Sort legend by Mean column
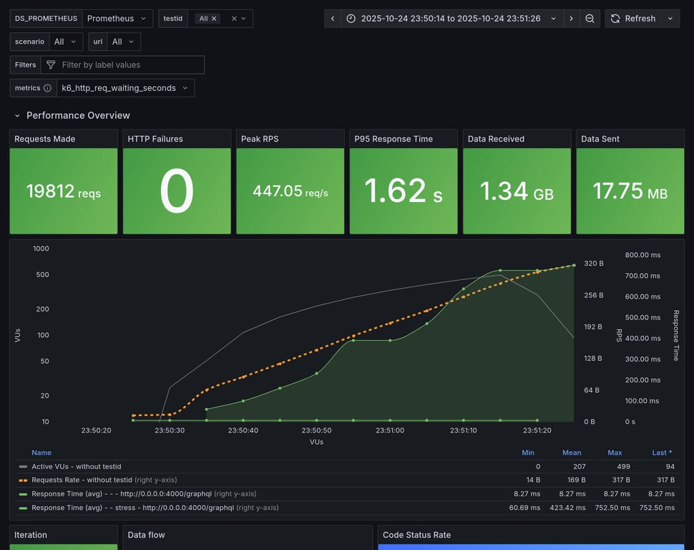The width and height of the screenshot is (694, 550). pyautogui.click(x=571, y=453)
